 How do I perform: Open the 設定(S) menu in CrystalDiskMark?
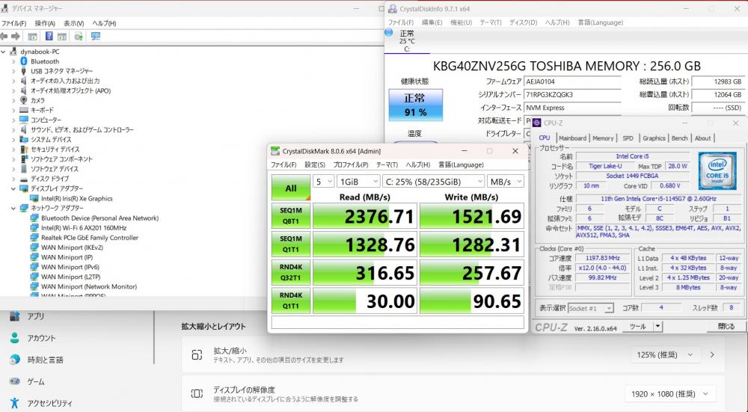[x=314, y=165]
